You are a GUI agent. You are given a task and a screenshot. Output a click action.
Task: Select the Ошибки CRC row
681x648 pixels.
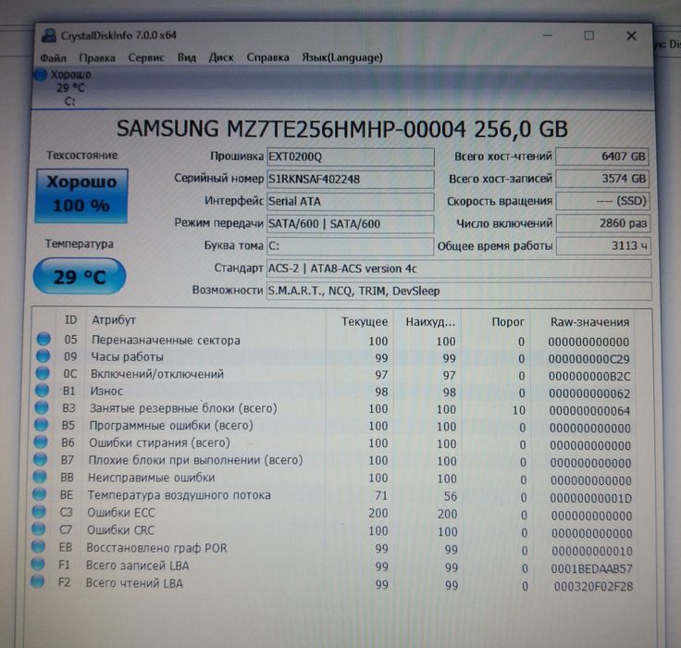(332, 531)
